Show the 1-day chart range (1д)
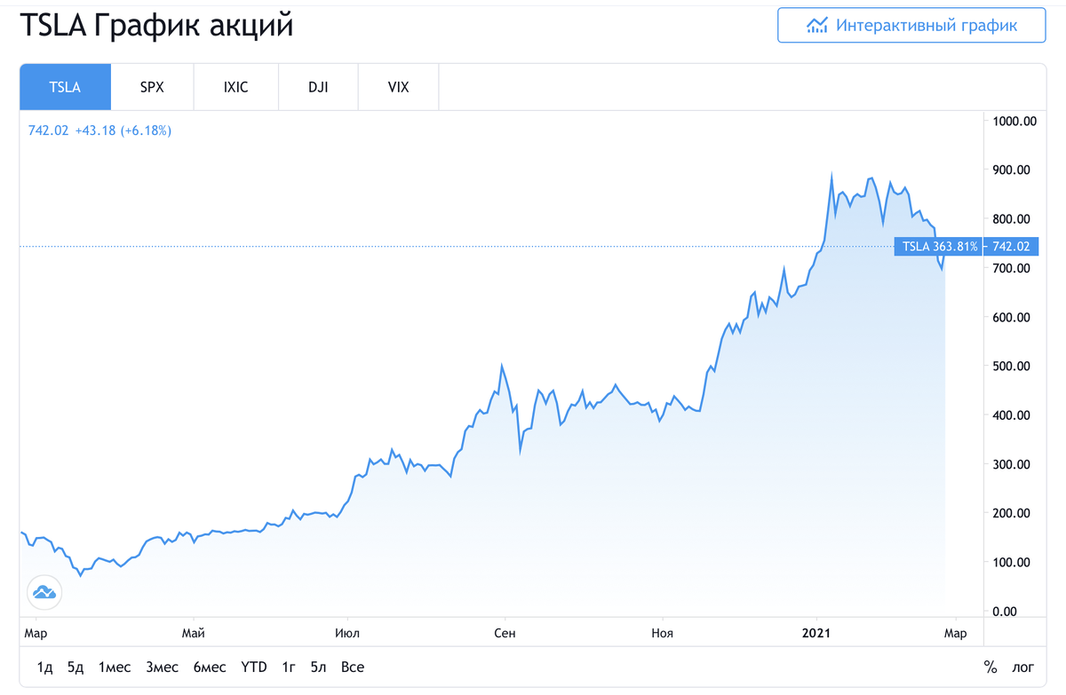The image size is (1066, 695). coord(45,666)
